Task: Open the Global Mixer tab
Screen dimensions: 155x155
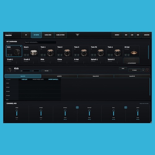Action: [x=48, y=35]
